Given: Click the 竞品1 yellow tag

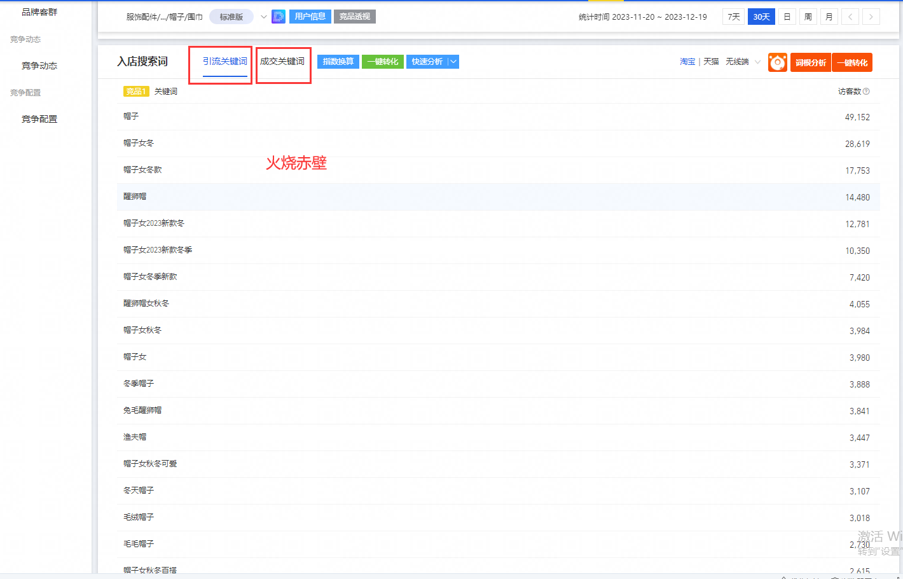Looking at the screenshot, I should [x=136, y=92].
